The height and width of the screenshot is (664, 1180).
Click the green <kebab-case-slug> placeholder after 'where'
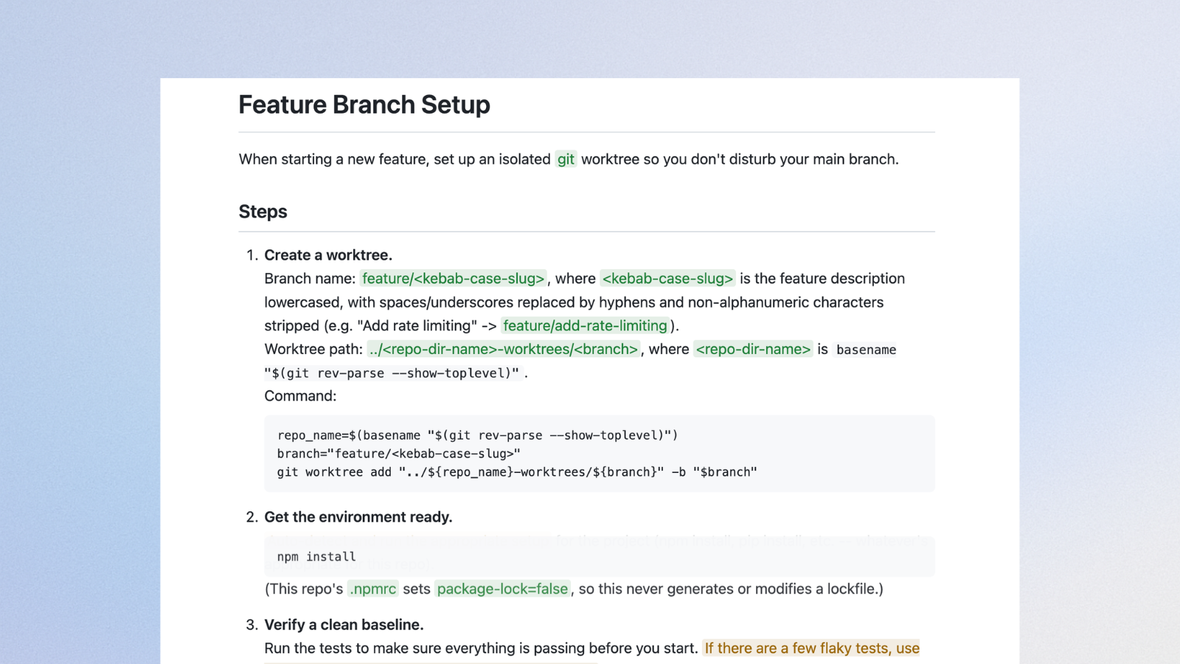(667, 279)
